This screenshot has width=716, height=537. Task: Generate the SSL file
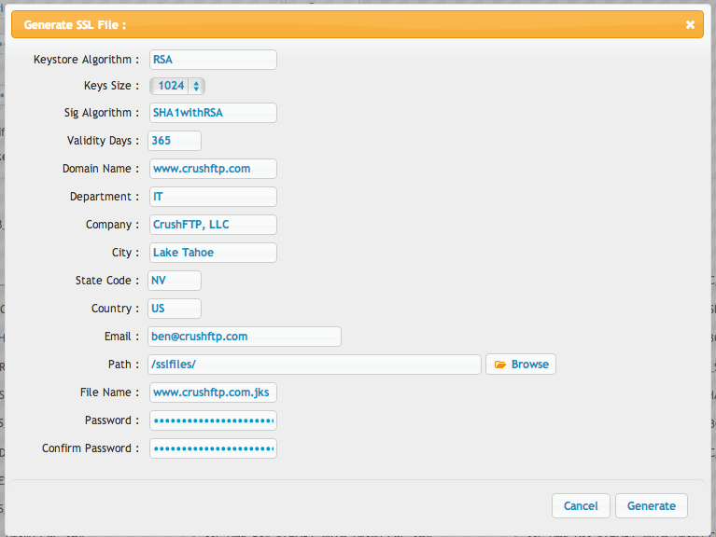[x=652, y=506]
